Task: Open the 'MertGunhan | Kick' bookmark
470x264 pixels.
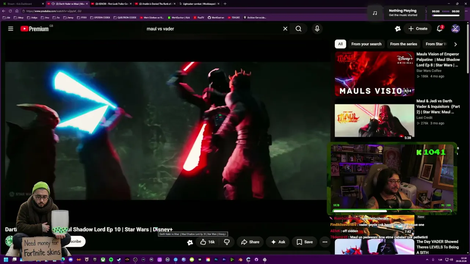Action: coord(179,18)
